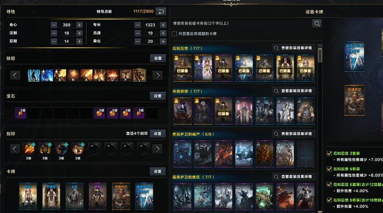Select the V skill icon
The width and height of the screenshot is (383, 213).
[139, 75]
